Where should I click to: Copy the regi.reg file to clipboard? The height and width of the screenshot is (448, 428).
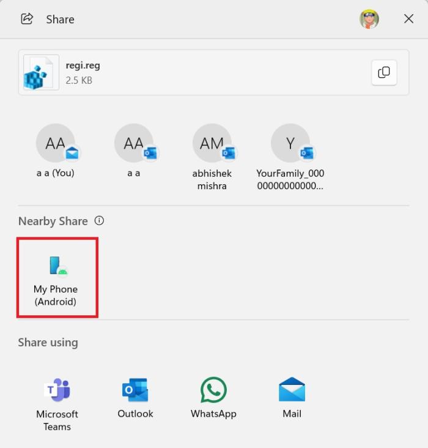click(x=384, y=73)
